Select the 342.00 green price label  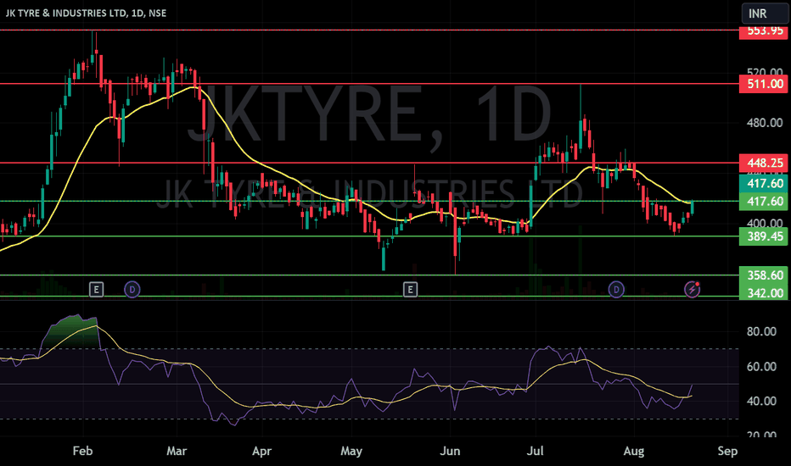pos(765,292)
